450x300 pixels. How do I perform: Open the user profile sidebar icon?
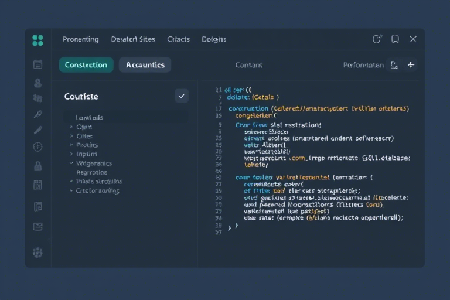pos(38,83)
